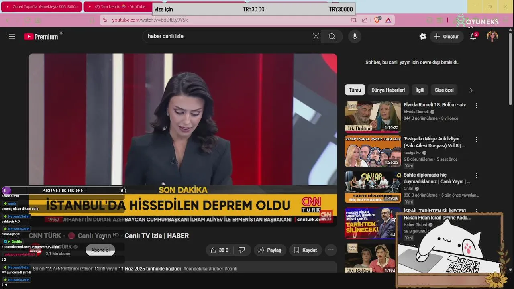This screenshot has width=514, height=289.
Task: Open Elveda Rumeli 18. Bölüm thumbnail
Action: (x=373, y=117)
